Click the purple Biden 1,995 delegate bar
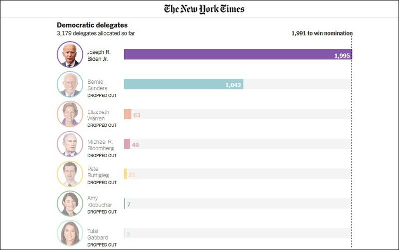Viewport: 399px width, 250px height. click(x=238, y=54)
